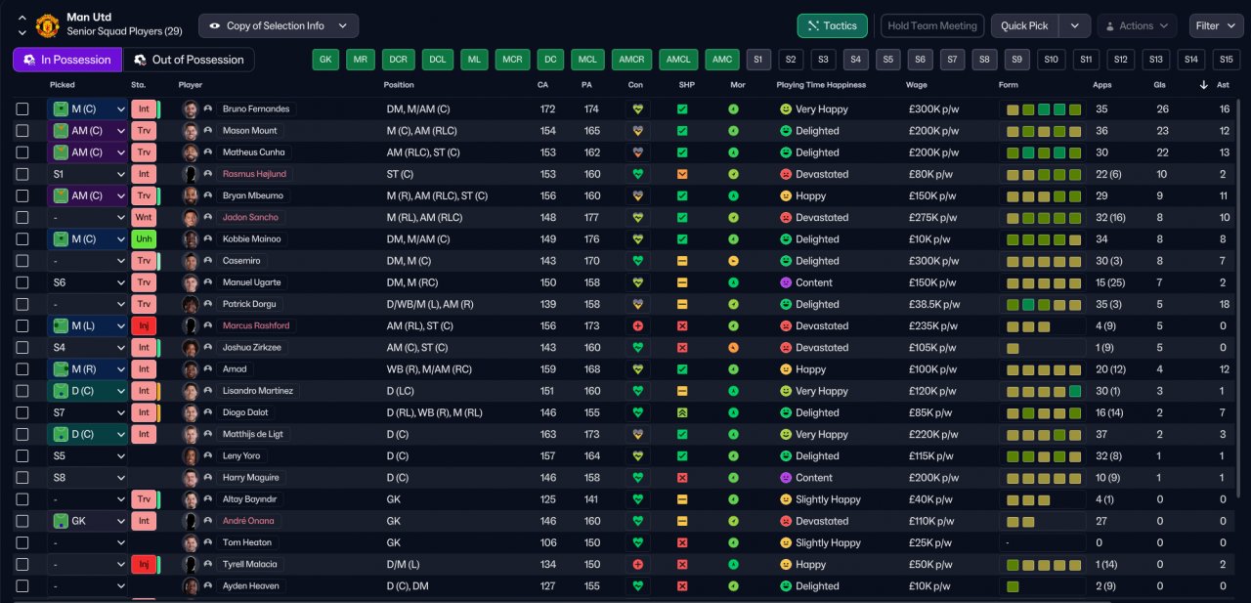Screen dimensions: 1251x603
Task: Click Manuel Ugarte's purple Content face icon
Action: (x=785, y=282)
